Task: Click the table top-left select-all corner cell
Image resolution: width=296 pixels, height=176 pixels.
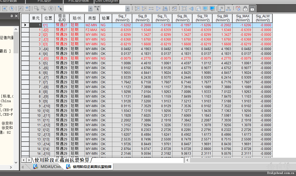Action: point(25,18)
